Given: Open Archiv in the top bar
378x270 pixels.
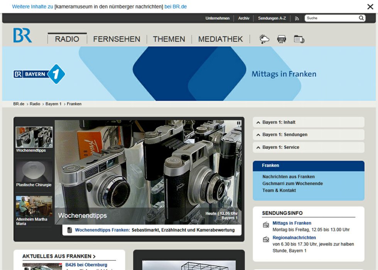Looking at the screenshot, I should click(244, 18).
